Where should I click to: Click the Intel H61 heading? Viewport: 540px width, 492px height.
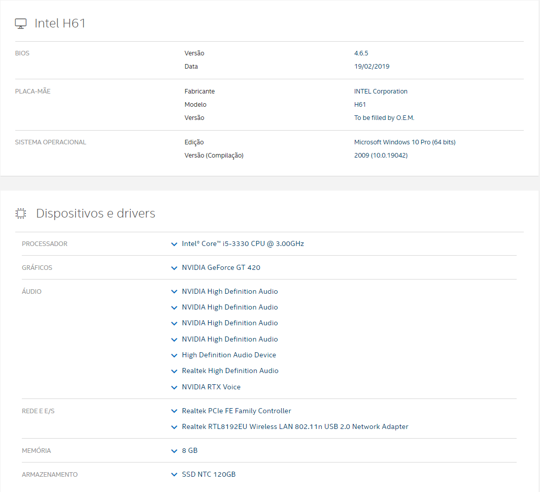[x=60, y=23]
